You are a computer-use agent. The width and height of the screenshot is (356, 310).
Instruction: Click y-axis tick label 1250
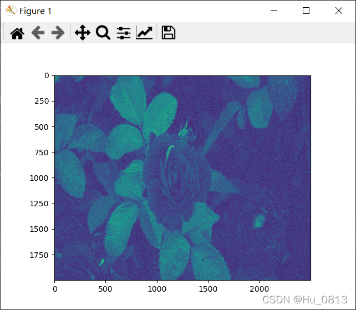[x=39, y=204]
